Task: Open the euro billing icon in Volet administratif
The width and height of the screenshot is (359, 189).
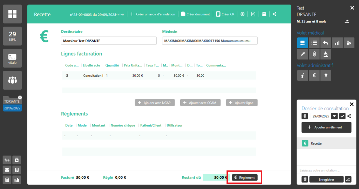Action: point(314,75)
